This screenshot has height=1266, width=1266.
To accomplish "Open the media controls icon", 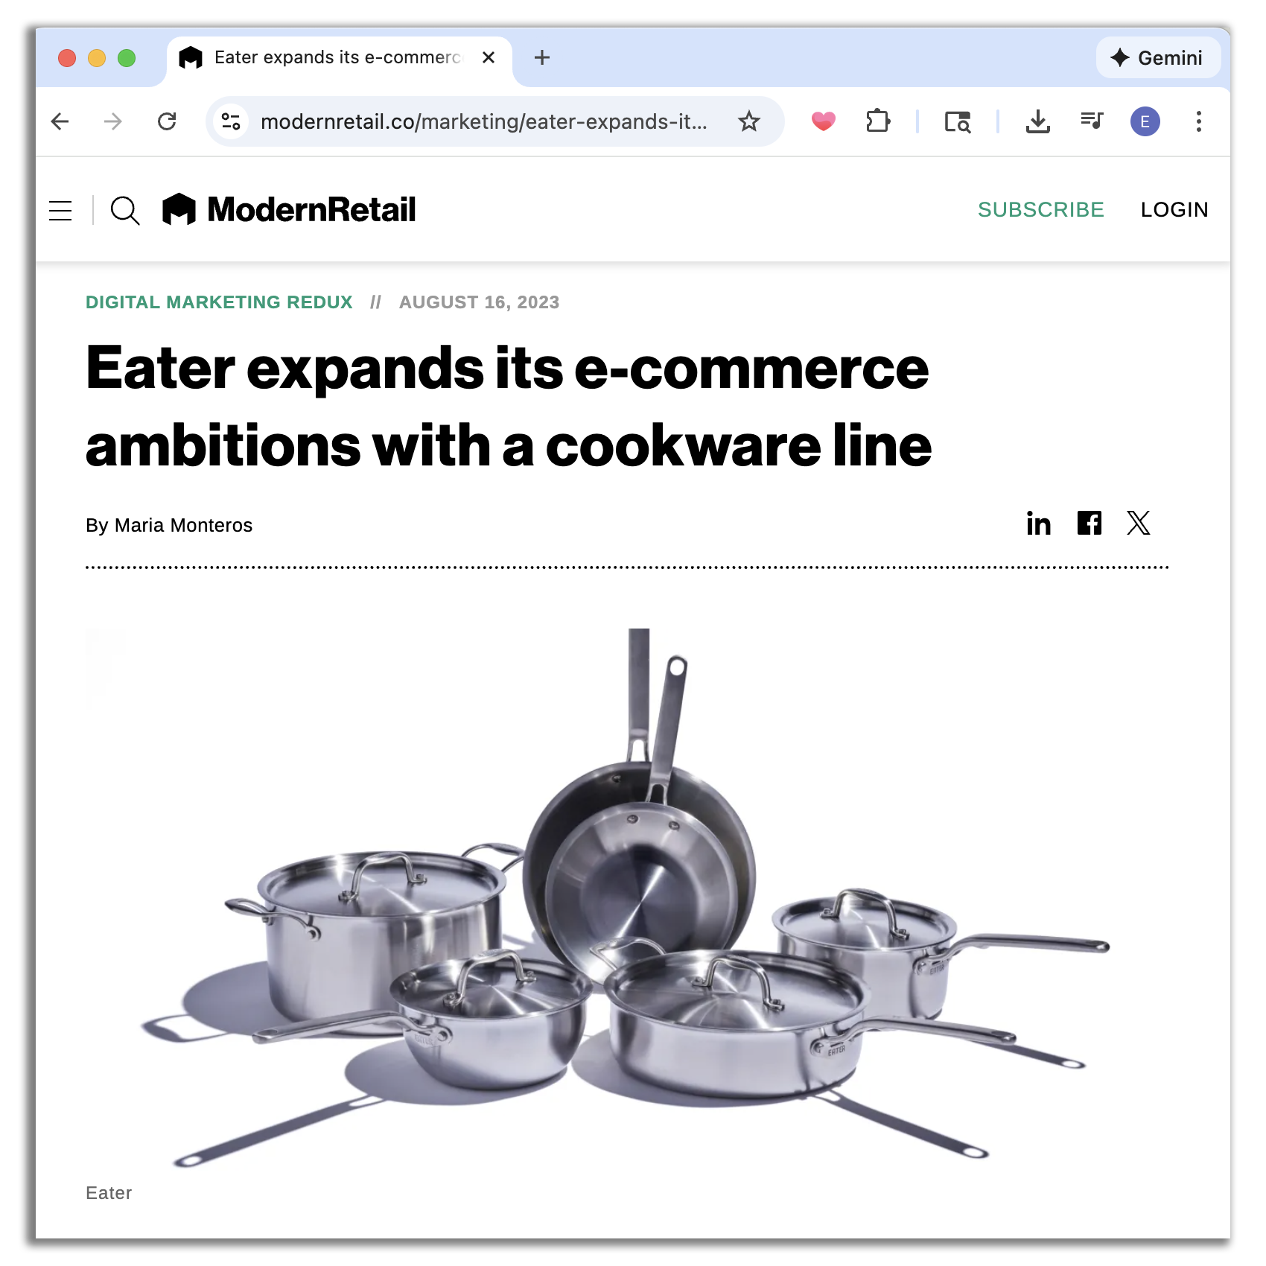I will [1092, 121].
